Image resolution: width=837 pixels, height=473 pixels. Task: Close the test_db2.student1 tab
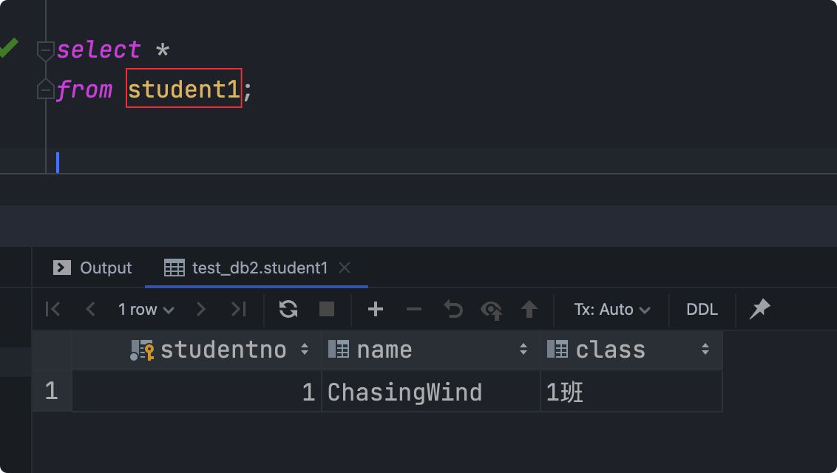pyautogui.click(x=344, y=268)
